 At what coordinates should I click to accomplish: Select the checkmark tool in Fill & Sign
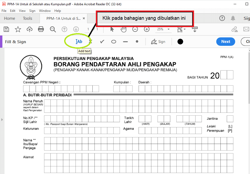pos(102,42)
